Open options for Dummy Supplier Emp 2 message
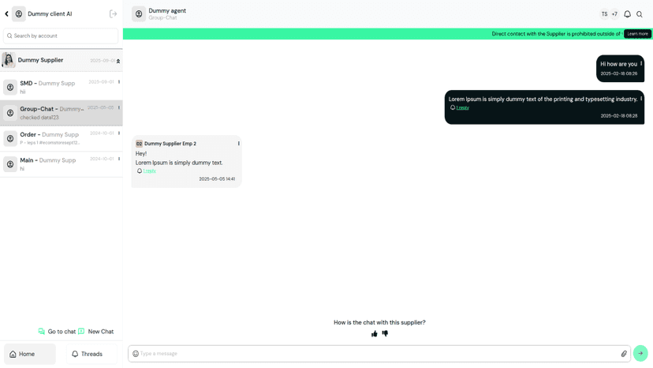Viewport: 653px width, 368px height. pyautogui.click(x=239, y=144)
